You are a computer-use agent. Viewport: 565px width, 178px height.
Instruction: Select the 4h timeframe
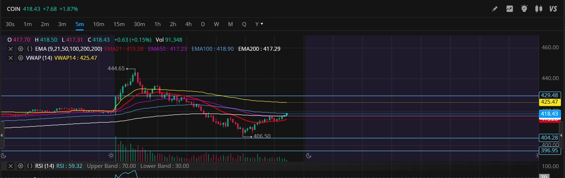(188, 24)
